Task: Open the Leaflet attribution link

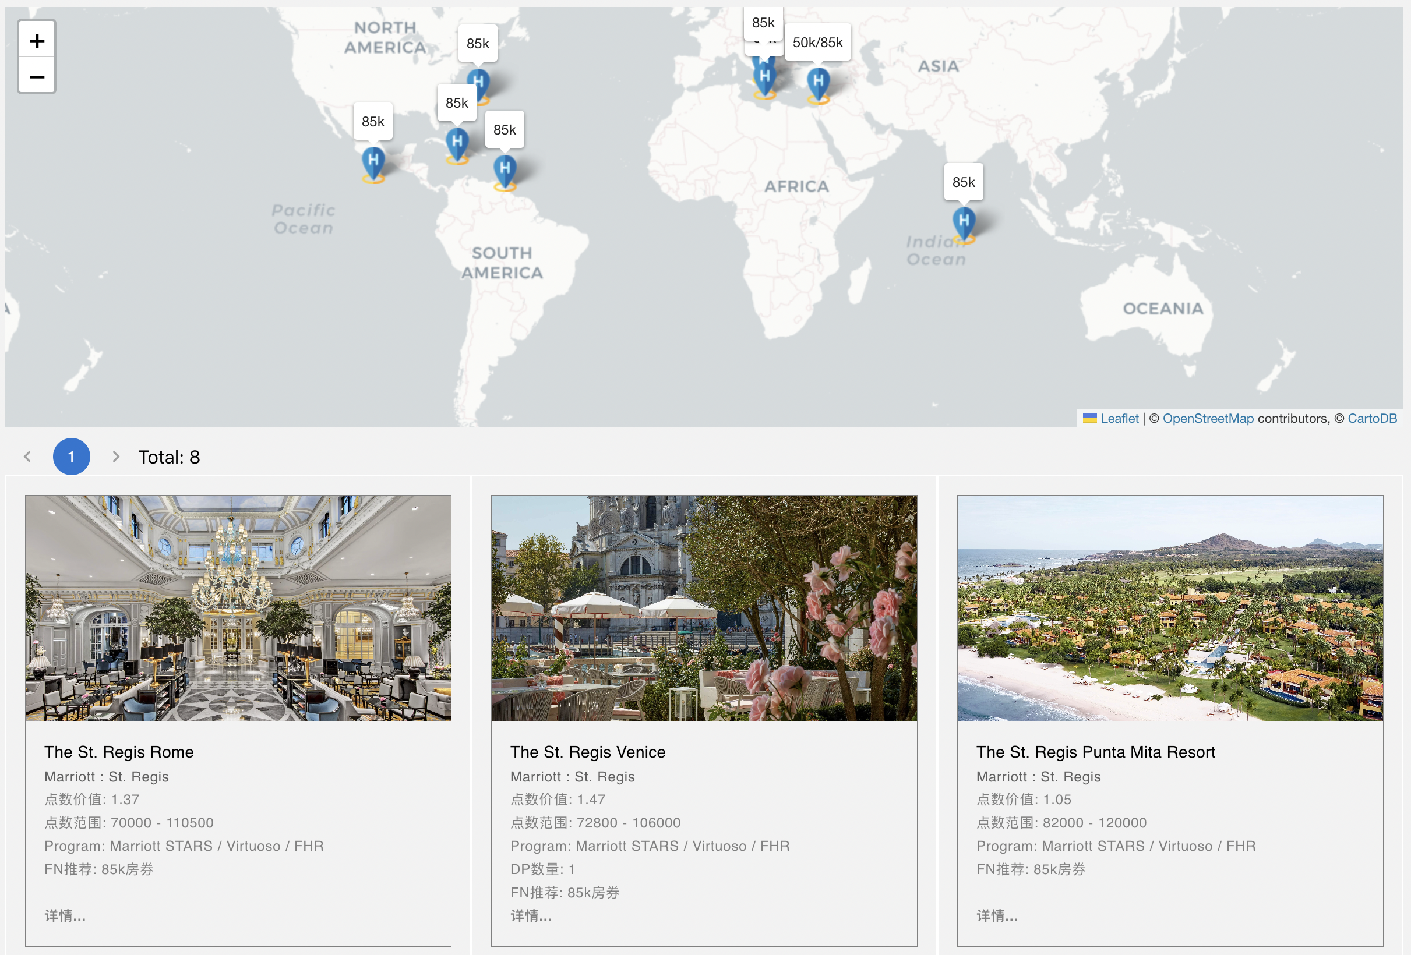Action: point(1119,418)
